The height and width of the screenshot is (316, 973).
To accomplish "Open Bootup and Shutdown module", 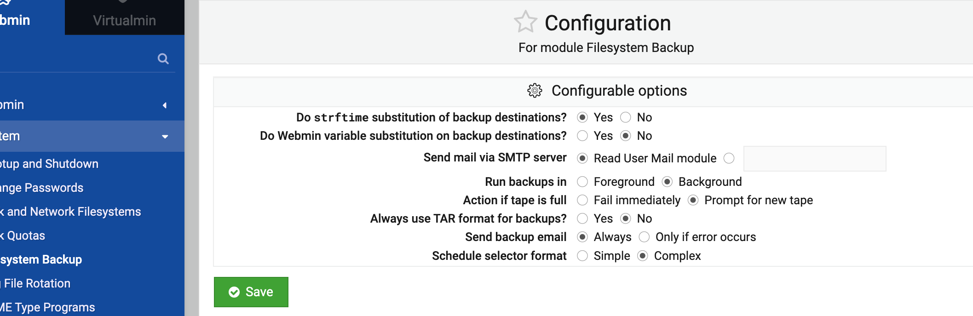I will [49, 164].
